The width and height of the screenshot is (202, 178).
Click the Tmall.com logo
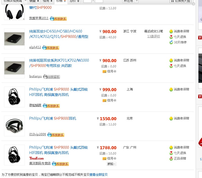coord(36,158)
